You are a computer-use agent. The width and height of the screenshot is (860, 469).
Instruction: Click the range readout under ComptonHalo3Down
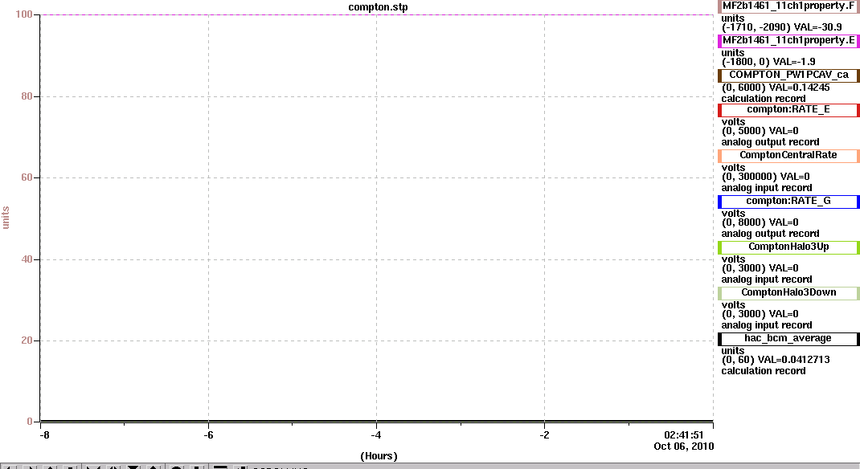(x=760, y=314)
